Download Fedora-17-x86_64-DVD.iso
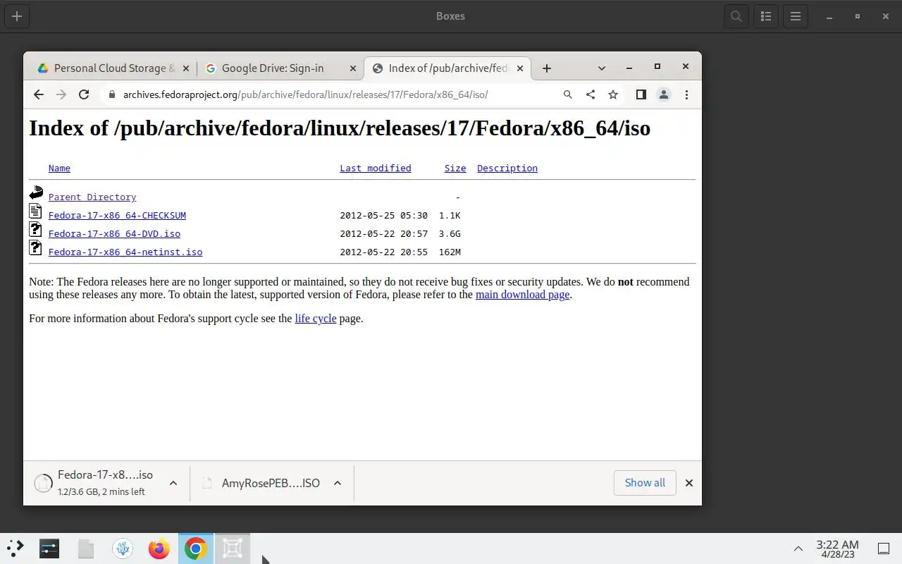The height and width of the screenshot is (564, 902). pos(114,233)
